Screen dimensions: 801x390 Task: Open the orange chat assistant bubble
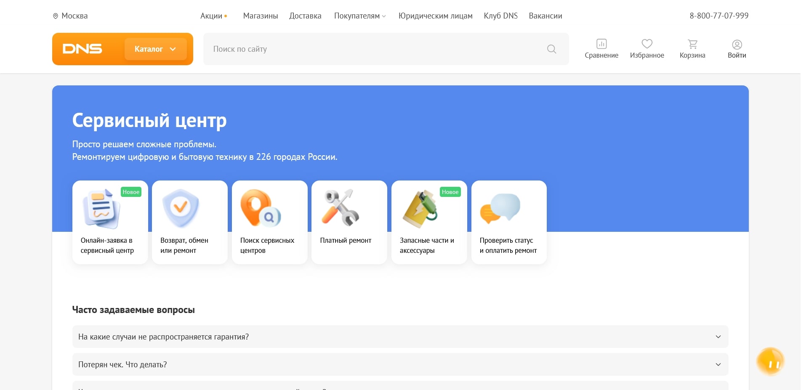tap(770, 361)
